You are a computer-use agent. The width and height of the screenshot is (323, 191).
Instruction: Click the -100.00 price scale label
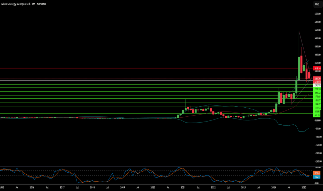[x=317, y=137]
